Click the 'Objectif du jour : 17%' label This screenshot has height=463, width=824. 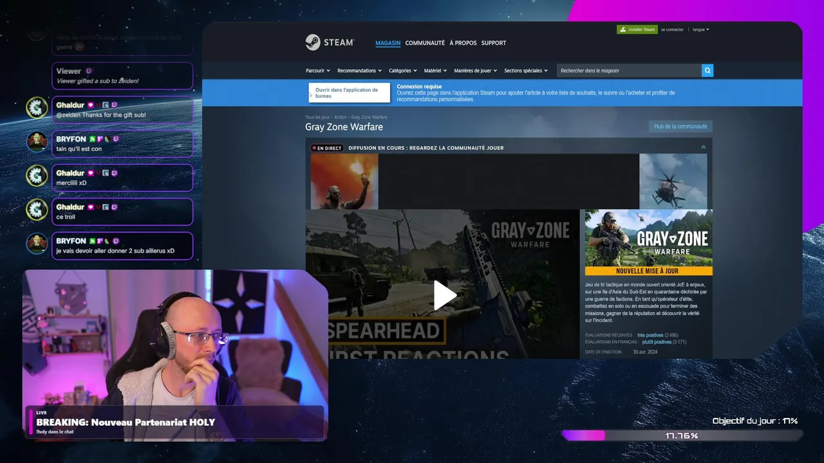point(755,421)
